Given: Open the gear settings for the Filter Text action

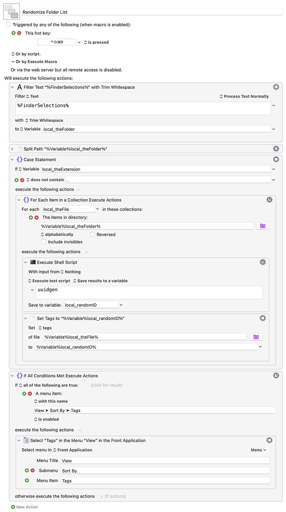Looking at the screenshot, I should (276, 87).
